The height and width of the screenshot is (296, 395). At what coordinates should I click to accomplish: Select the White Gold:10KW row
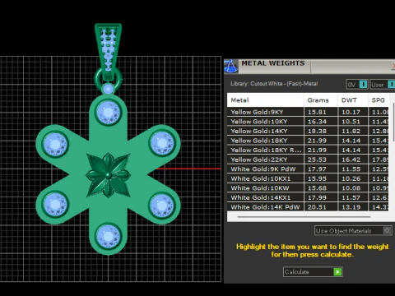tap(308, 188)
